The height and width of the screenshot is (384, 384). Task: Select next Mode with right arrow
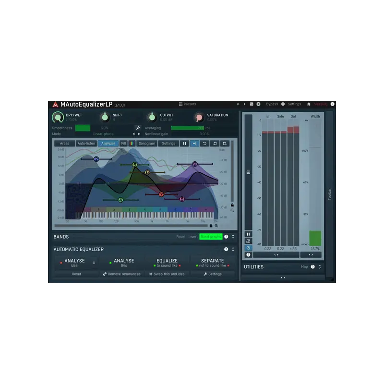click(139, 134)
